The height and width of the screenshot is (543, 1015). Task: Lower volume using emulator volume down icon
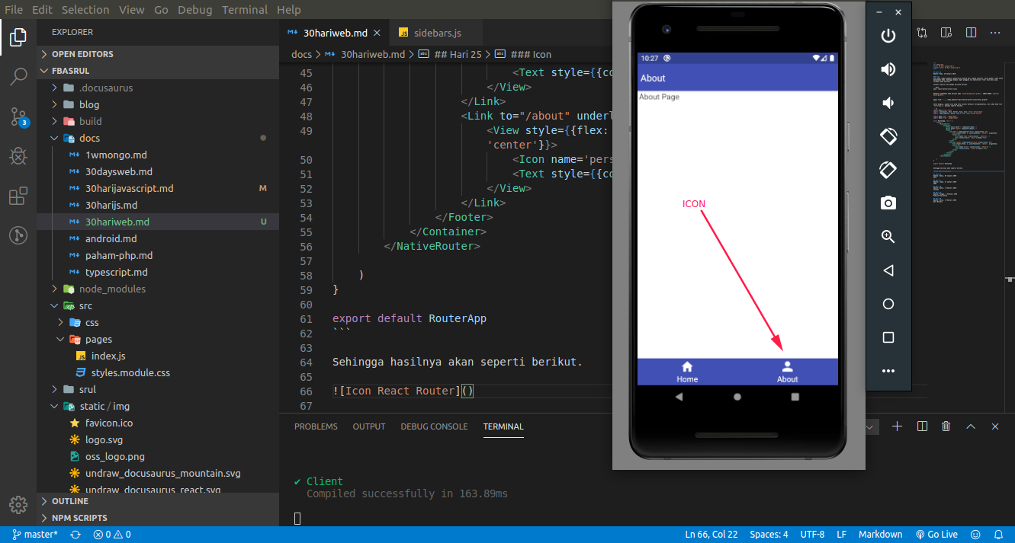(x=888, y=103)
